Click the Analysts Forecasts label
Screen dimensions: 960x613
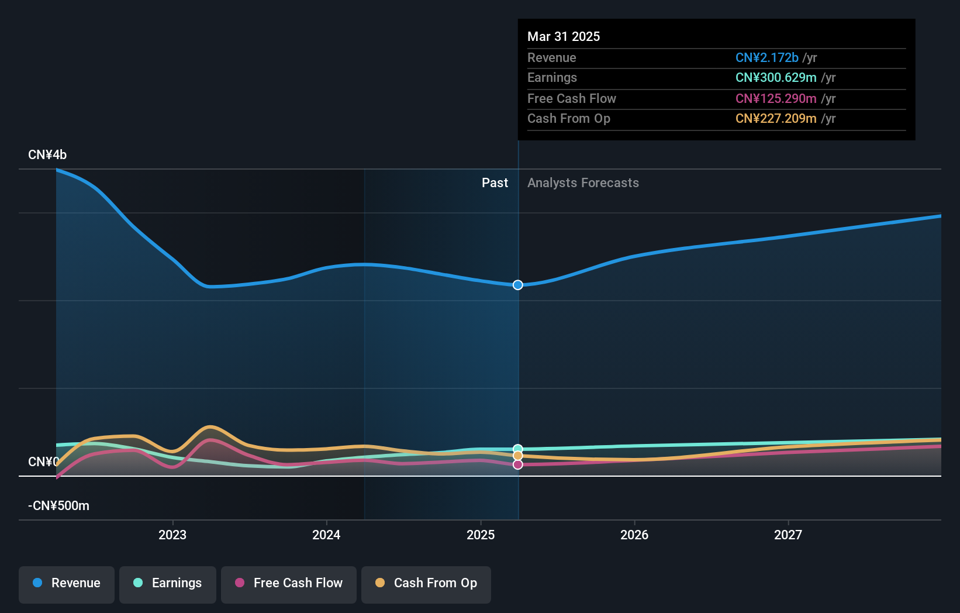[583, 183]
